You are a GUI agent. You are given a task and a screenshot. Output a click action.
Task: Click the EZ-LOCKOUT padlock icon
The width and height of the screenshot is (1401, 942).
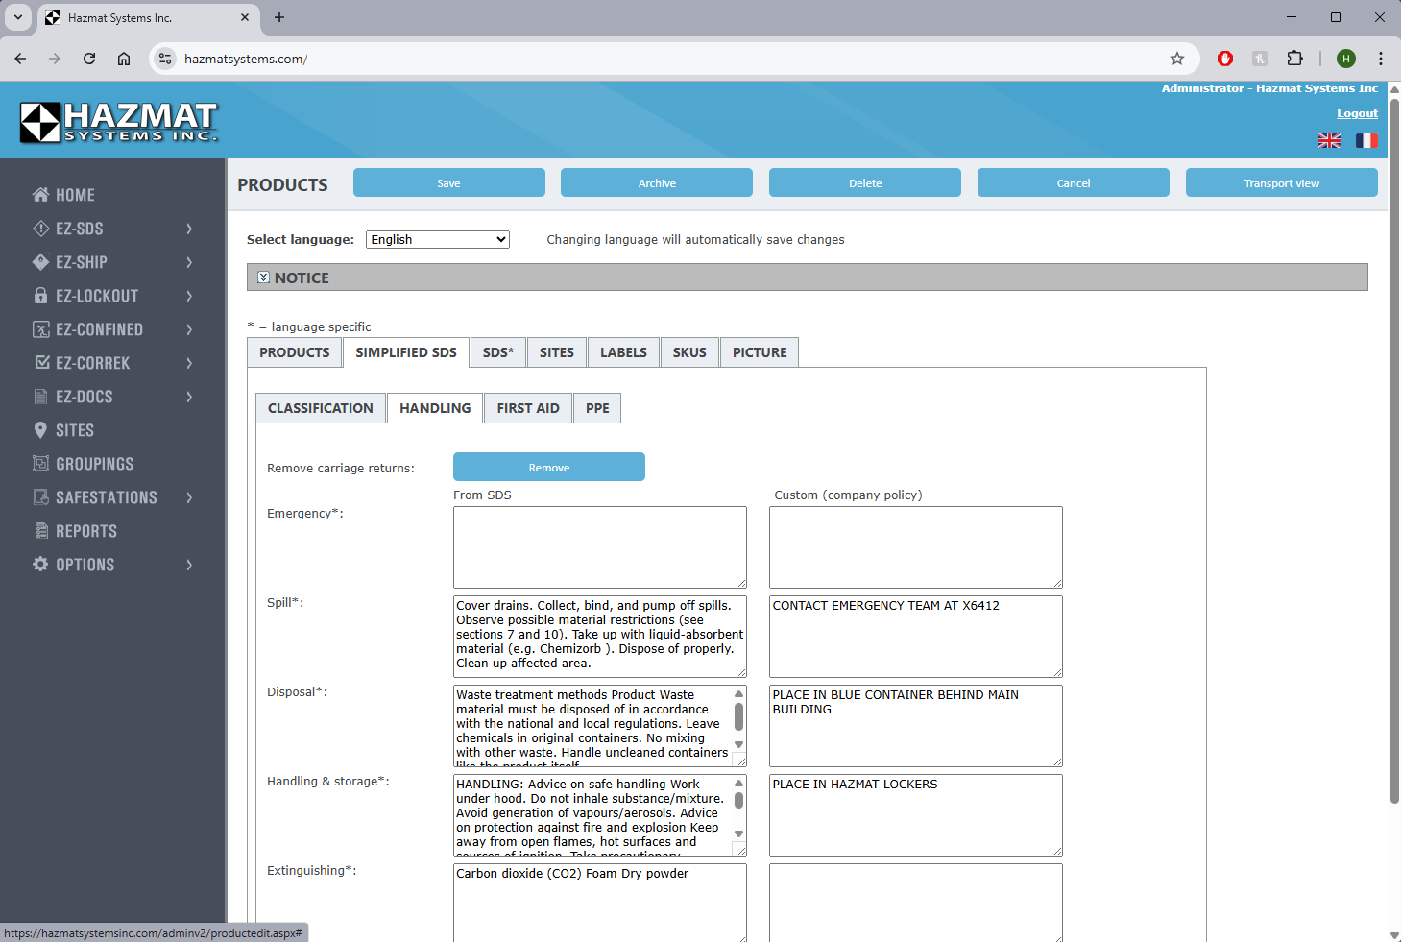pos(40,296)
